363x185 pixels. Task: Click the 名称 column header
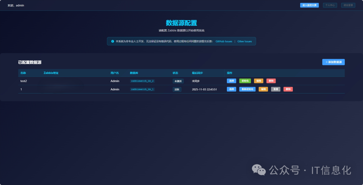click(23, 73)
